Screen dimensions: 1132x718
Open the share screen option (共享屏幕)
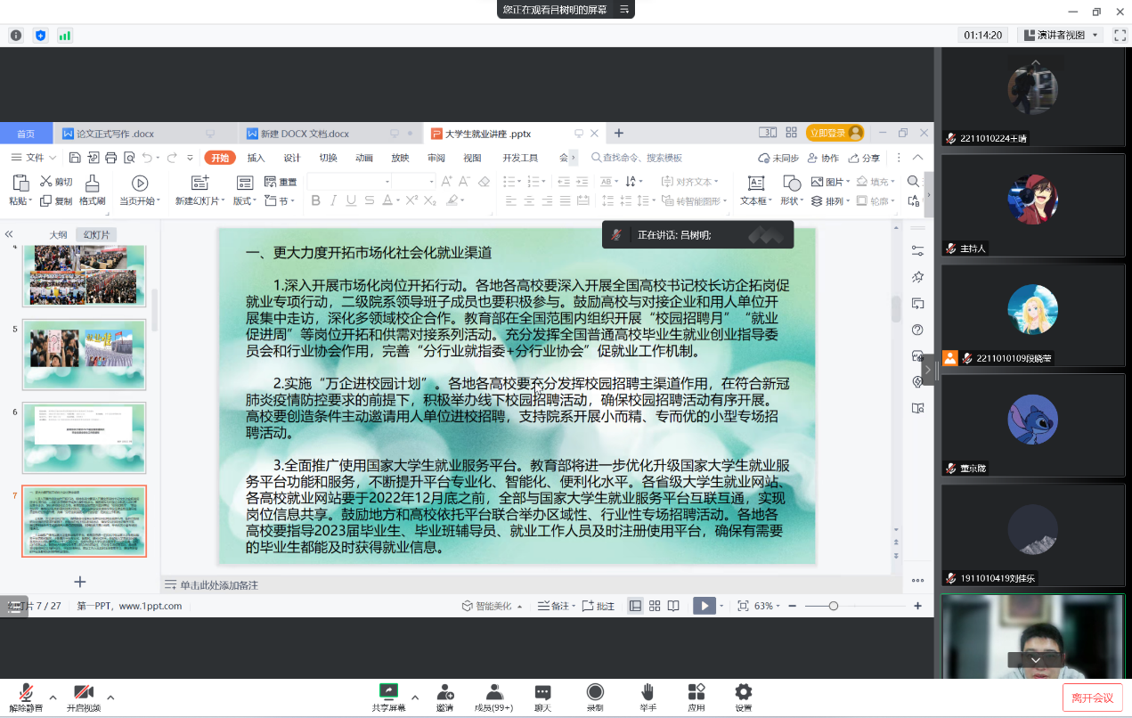pos(388,695)
